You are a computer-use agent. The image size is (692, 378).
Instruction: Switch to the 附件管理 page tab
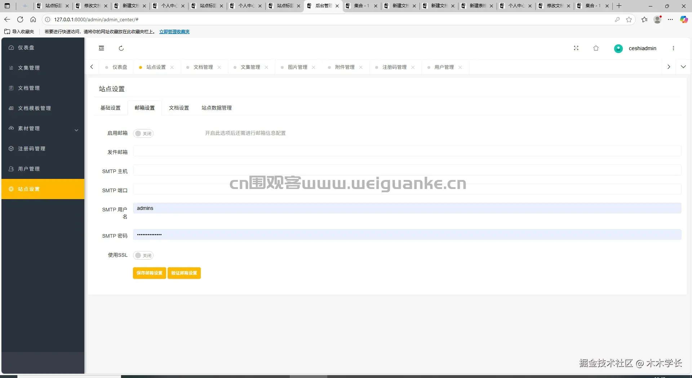[345, 67]
